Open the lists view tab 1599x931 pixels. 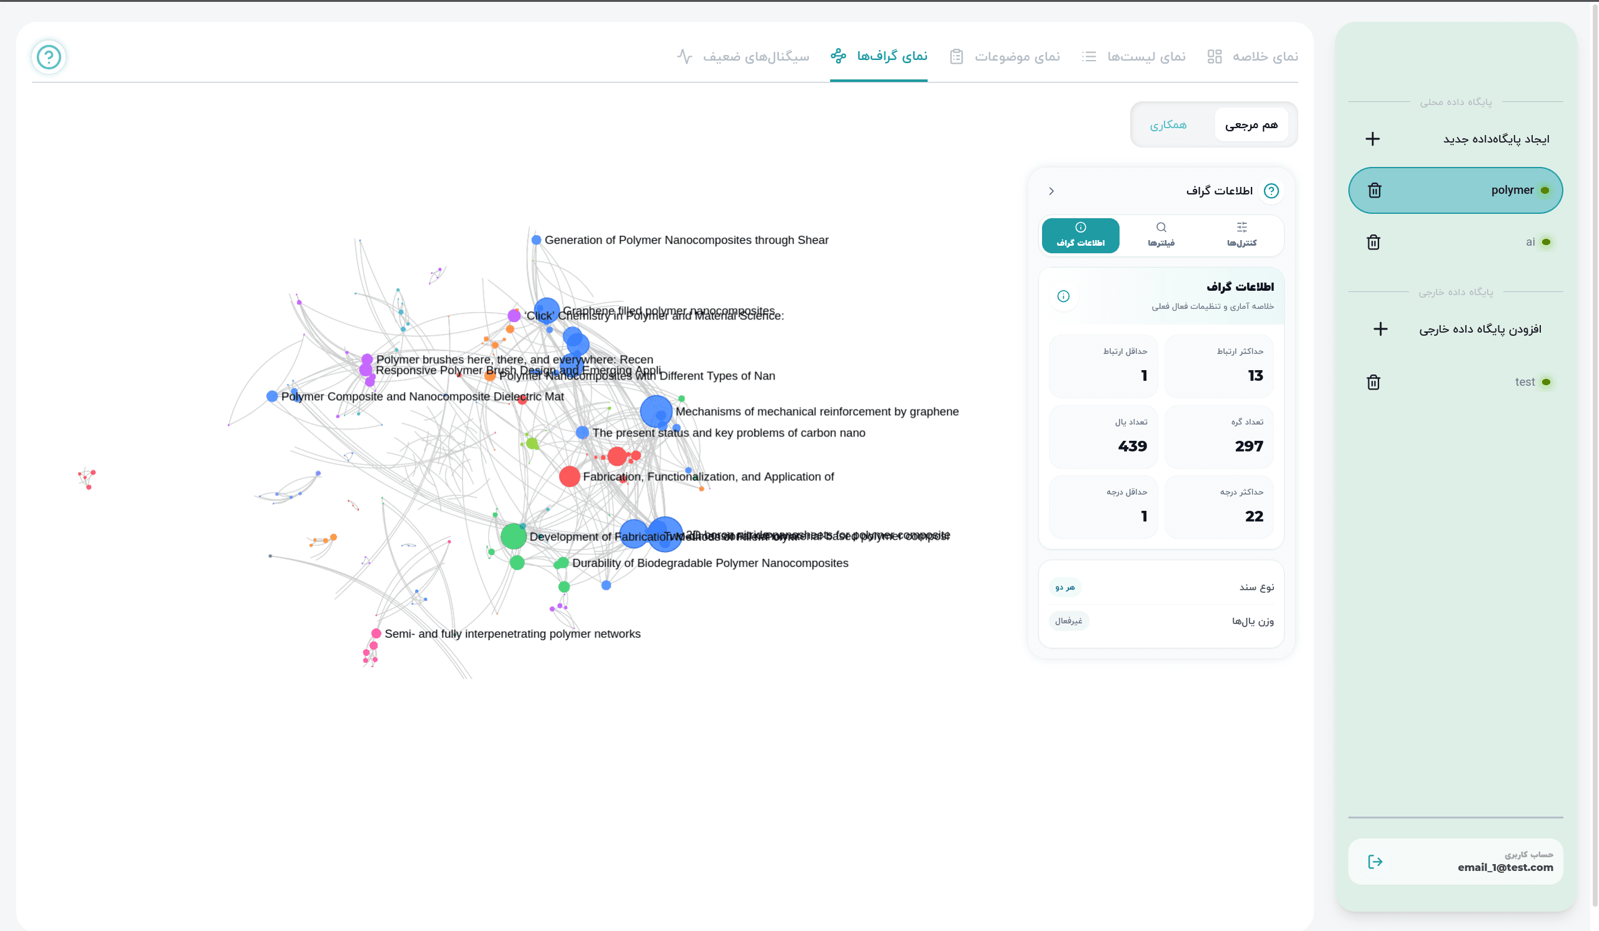point(1133,56)
